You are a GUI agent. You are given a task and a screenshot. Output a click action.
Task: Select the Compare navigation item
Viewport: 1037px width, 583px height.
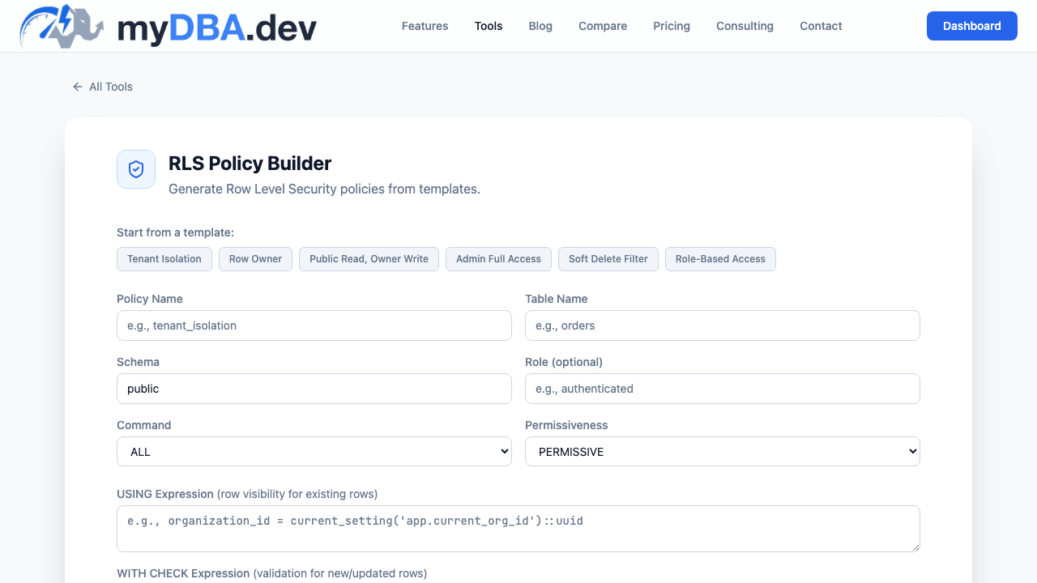603,26
